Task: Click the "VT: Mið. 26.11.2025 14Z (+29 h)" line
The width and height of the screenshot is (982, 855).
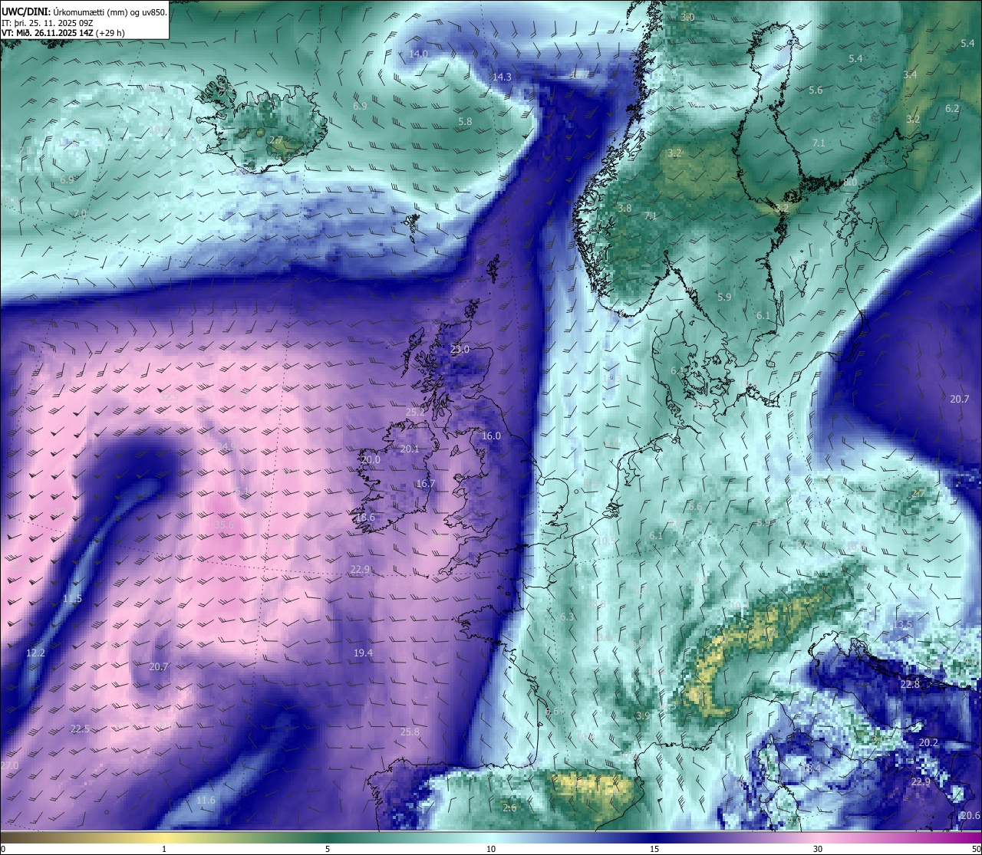Action: click(x=64, y=33)
